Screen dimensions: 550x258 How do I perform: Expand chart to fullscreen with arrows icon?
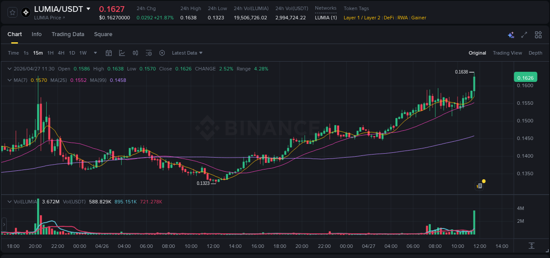click(524, 35)
